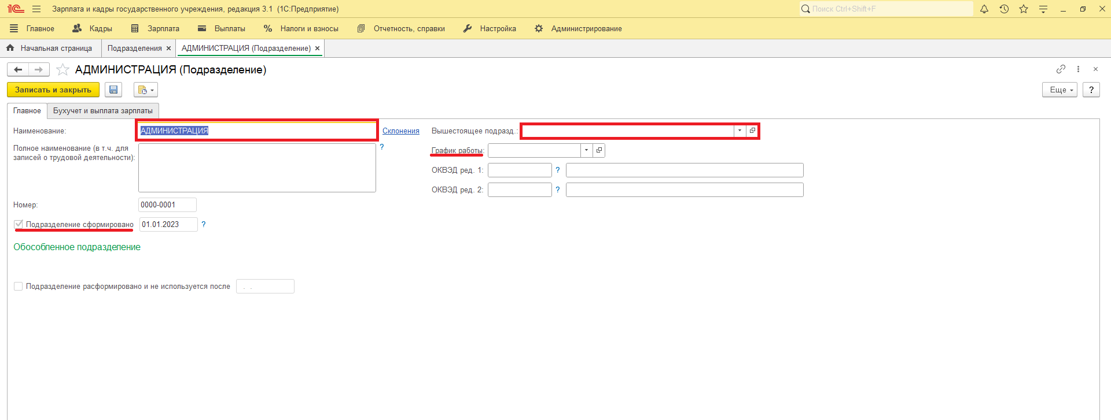Viewport: 1111px width, 420px height.
Task: Show help for formation date
Action: (204, 224)
